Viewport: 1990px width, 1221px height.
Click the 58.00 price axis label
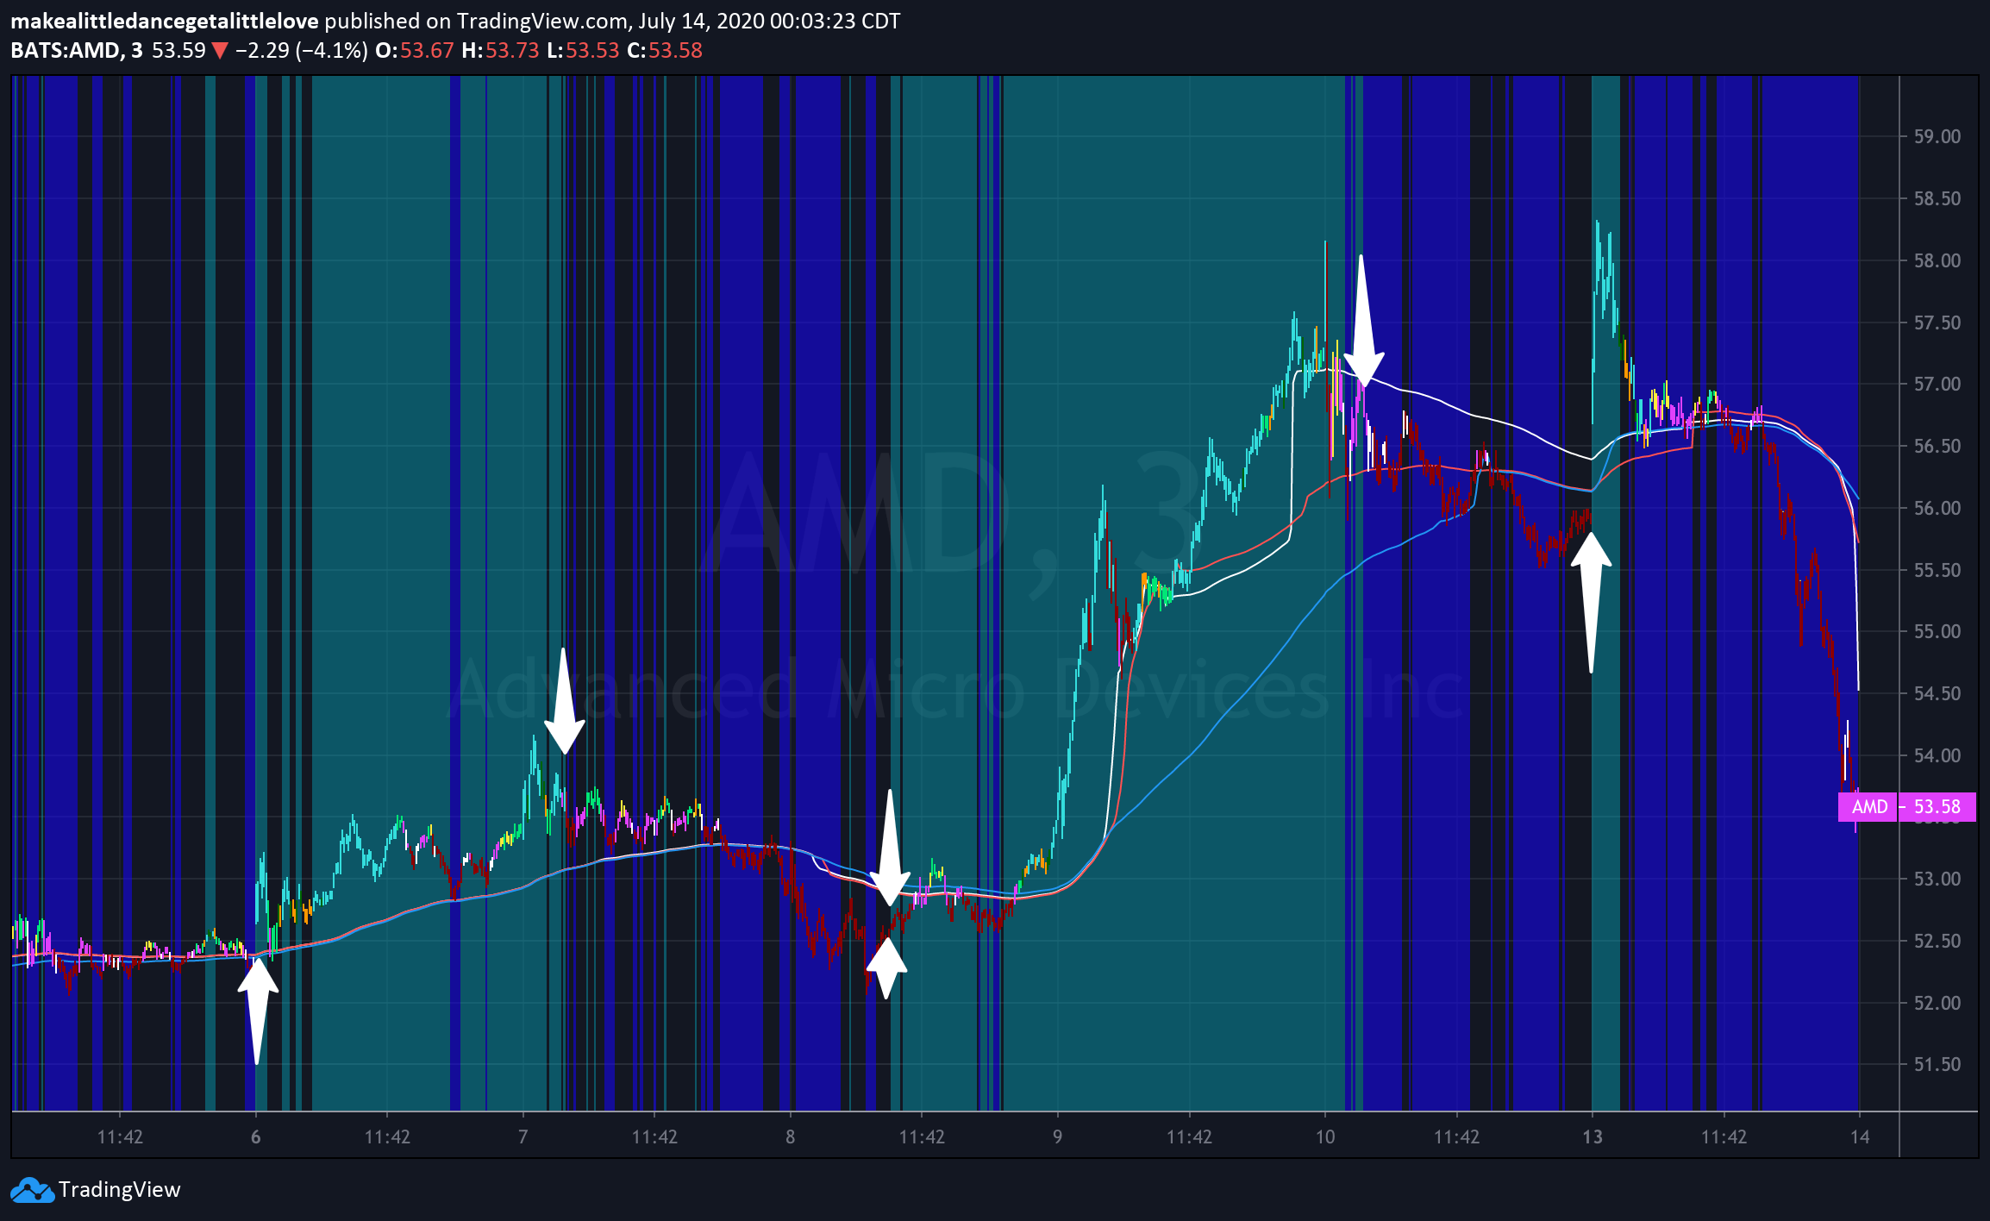[x=1937, y=260]
